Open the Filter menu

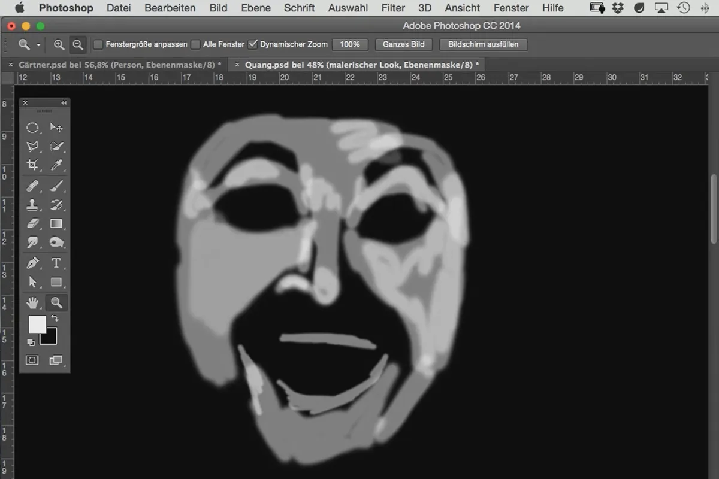pos(393,8)
